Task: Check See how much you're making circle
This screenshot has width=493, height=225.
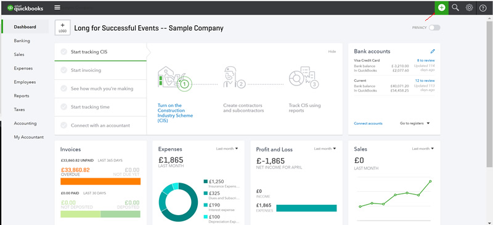Action: coord(64,89)
